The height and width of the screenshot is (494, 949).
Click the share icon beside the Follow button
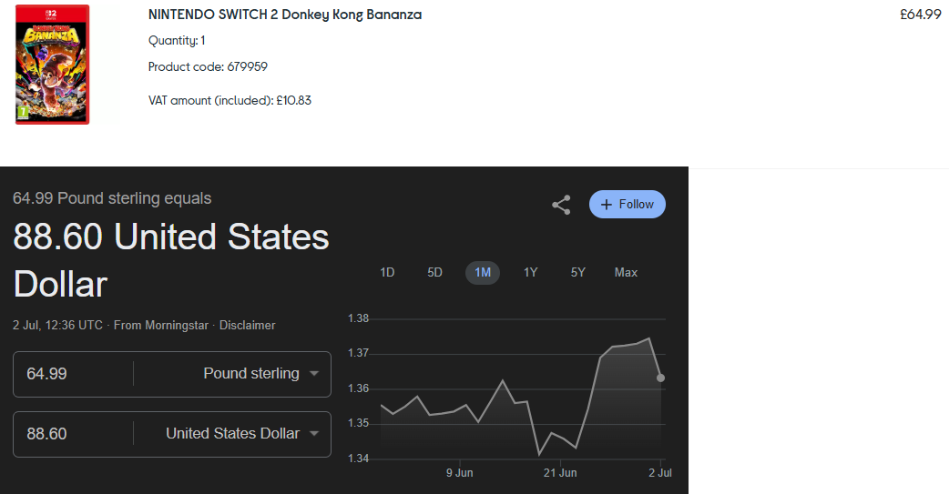pyautogui.click(x=561, y=205)
